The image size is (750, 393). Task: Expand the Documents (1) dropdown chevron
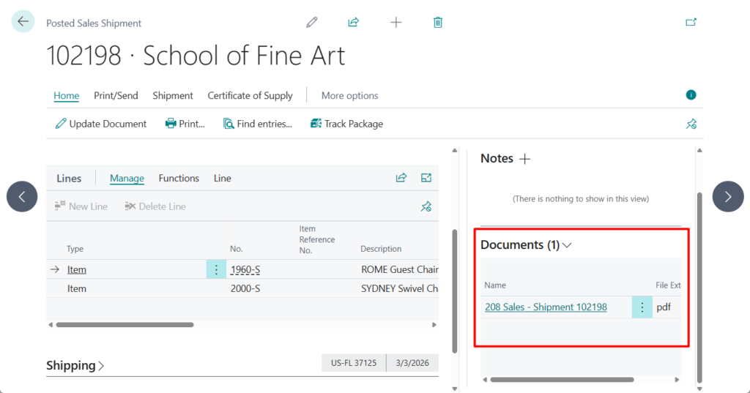[567, 245]
